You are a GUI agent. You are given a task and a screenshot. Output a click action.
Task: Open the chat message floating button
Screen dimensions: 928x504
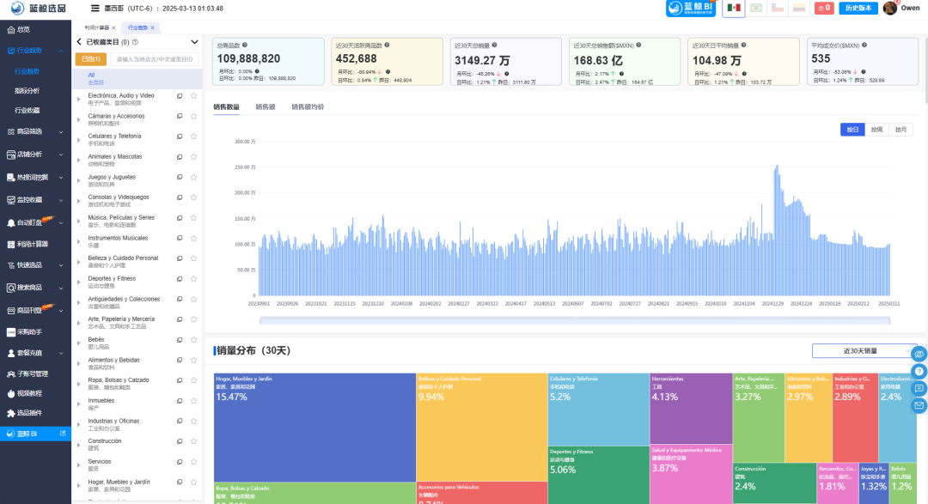coord(919,389)
